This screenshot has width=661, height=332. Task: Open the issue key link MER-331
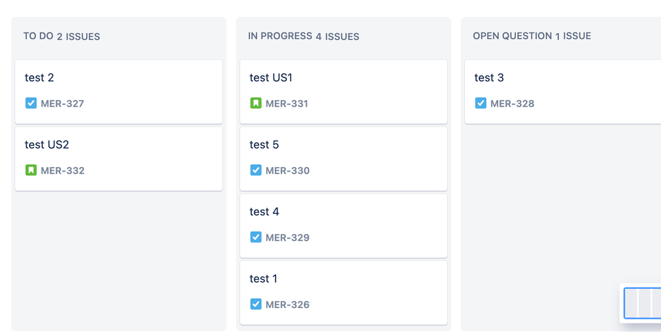[287, 104]
